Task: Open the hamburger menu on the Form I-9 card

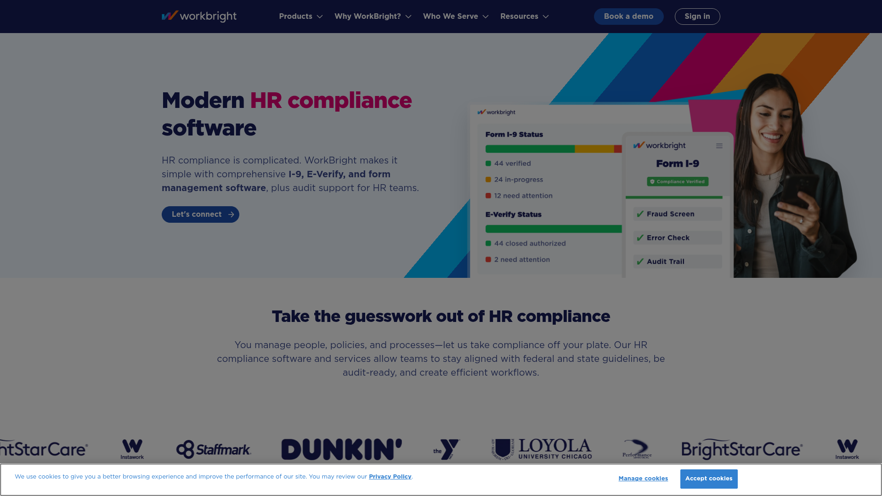Action: tap(719, 146)
